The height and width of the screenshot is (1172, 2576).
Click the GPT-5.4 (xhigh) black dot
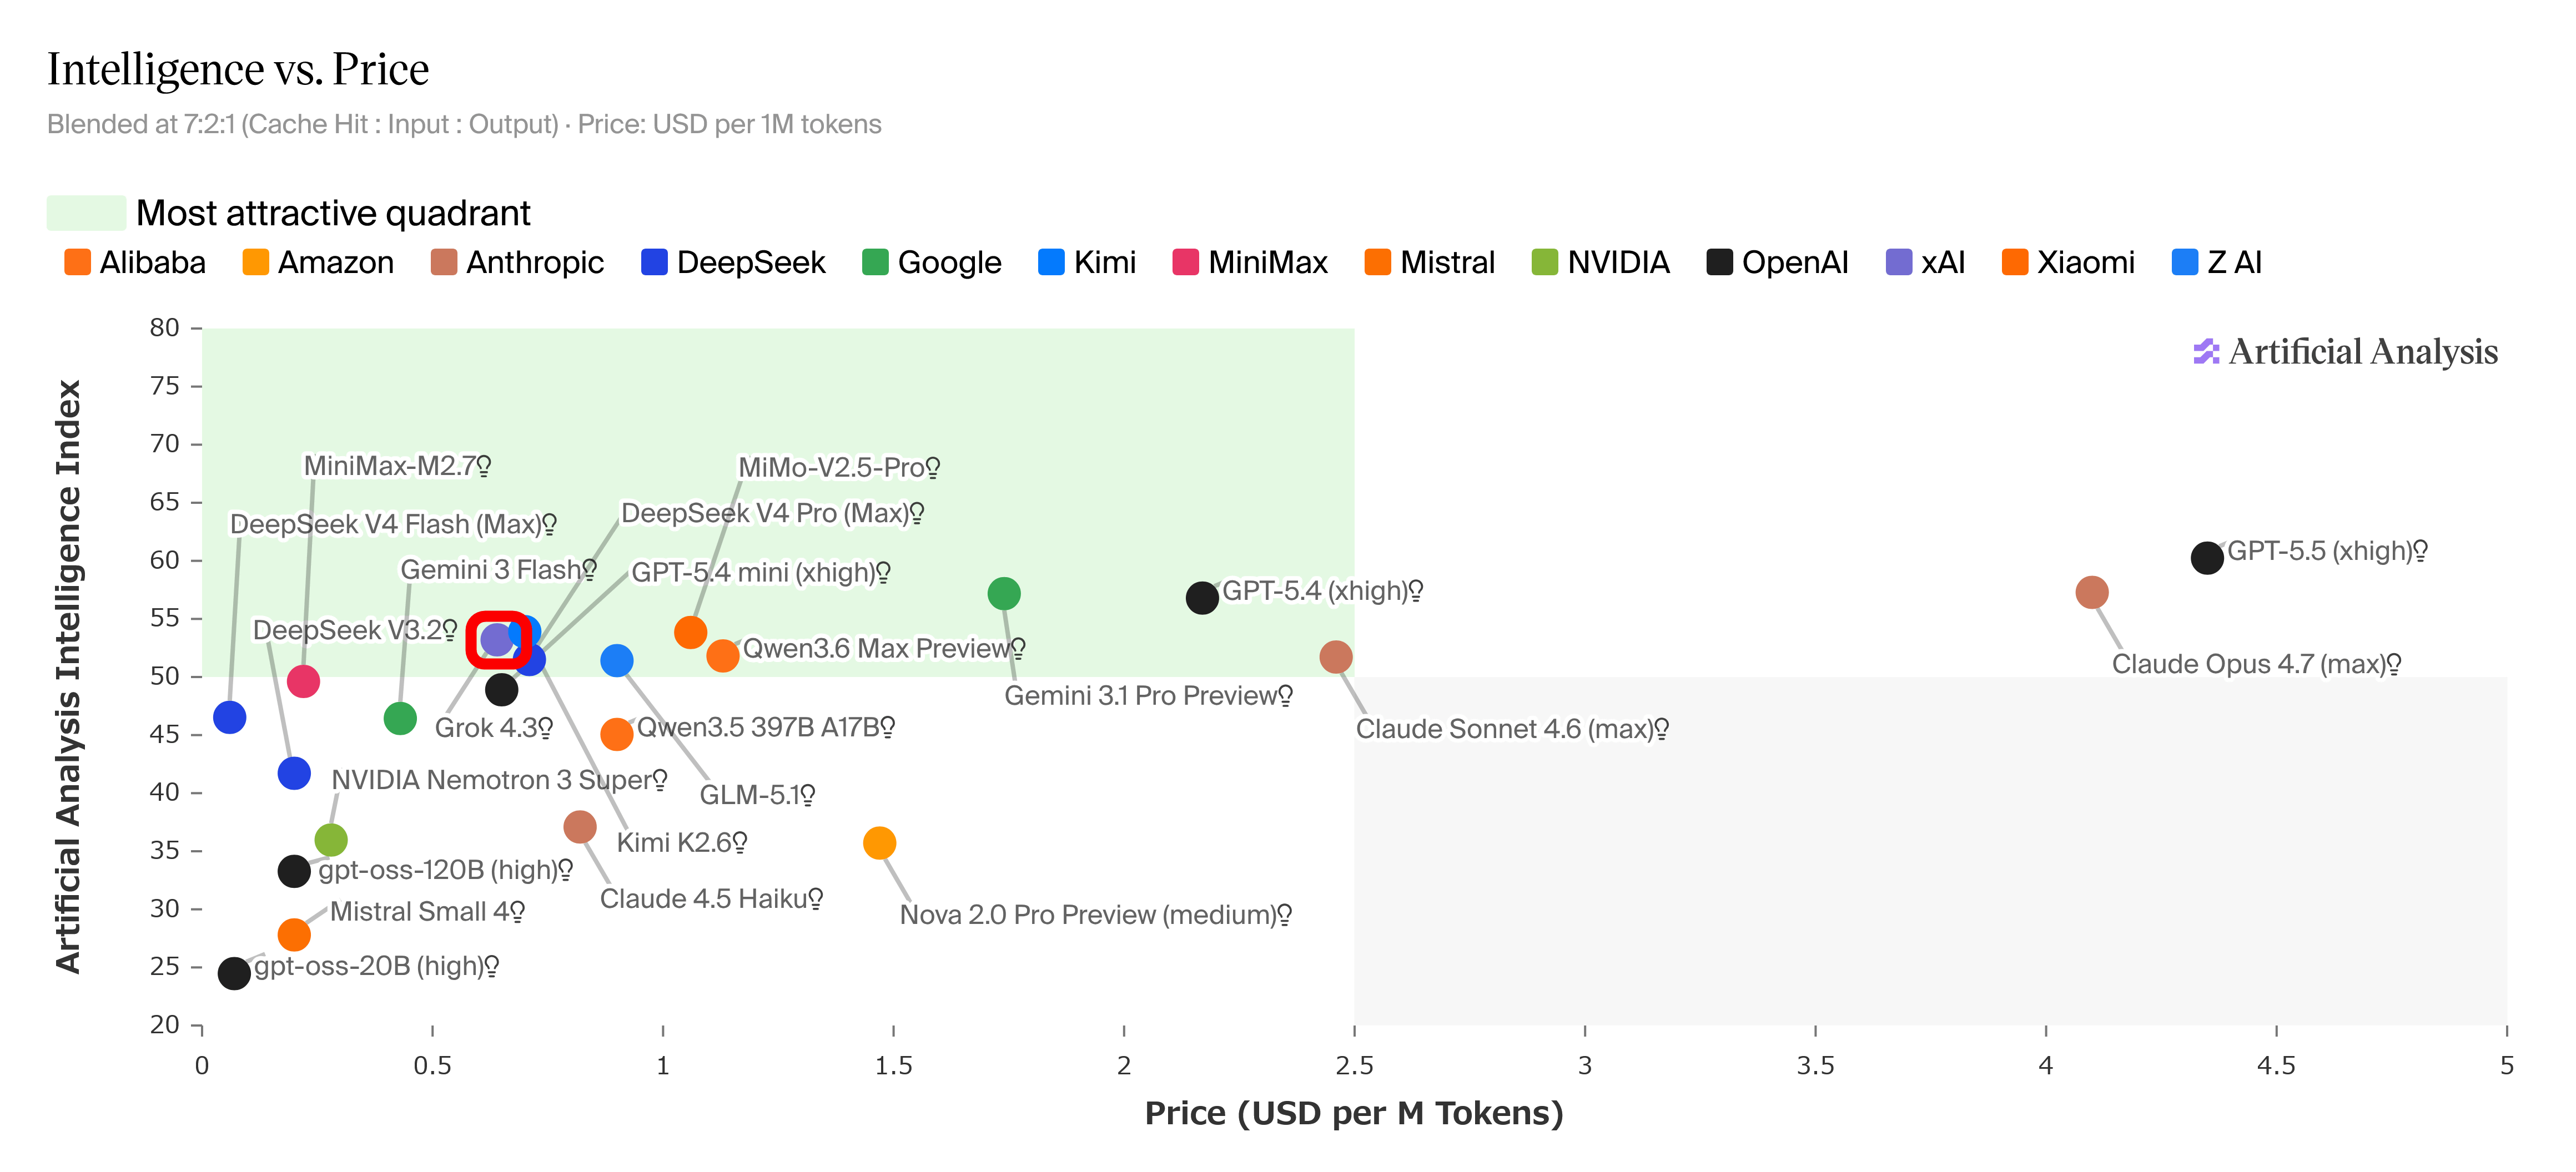(x=1202, y=598)
